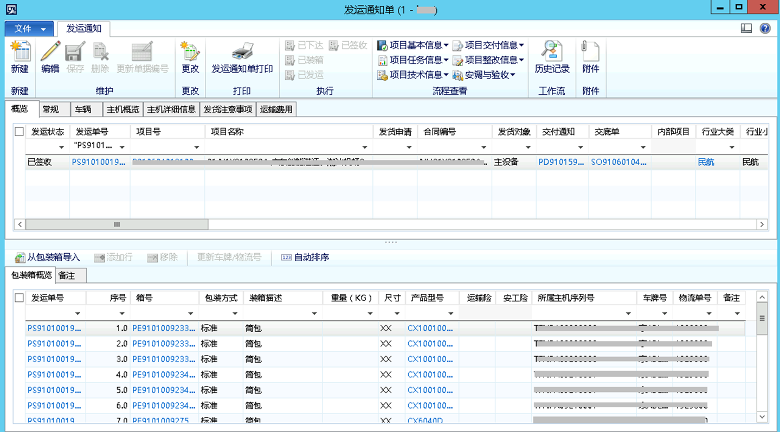The height and width of the screenshot is (432, 780).
Task: Click the application logo icon in title bar
Action: [11, 9]
